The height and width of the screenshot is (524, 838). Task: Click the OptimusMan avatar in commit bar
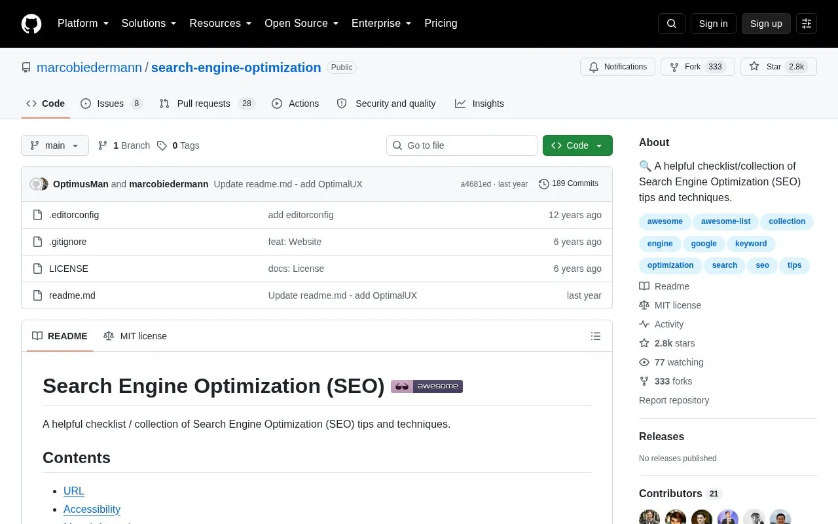(36, 184)
